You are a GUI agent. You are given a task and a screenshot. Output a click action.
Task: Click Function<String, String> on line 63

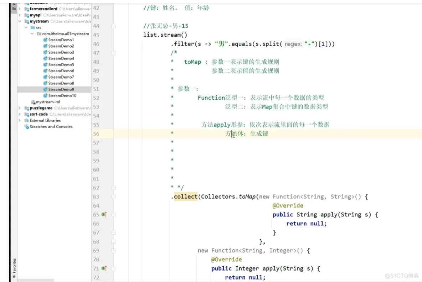313,197
